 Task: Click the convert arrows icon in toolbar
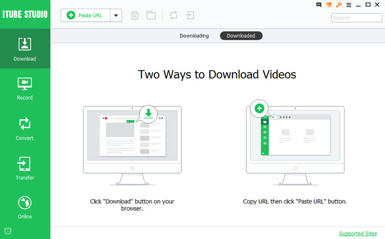[174, 15]
